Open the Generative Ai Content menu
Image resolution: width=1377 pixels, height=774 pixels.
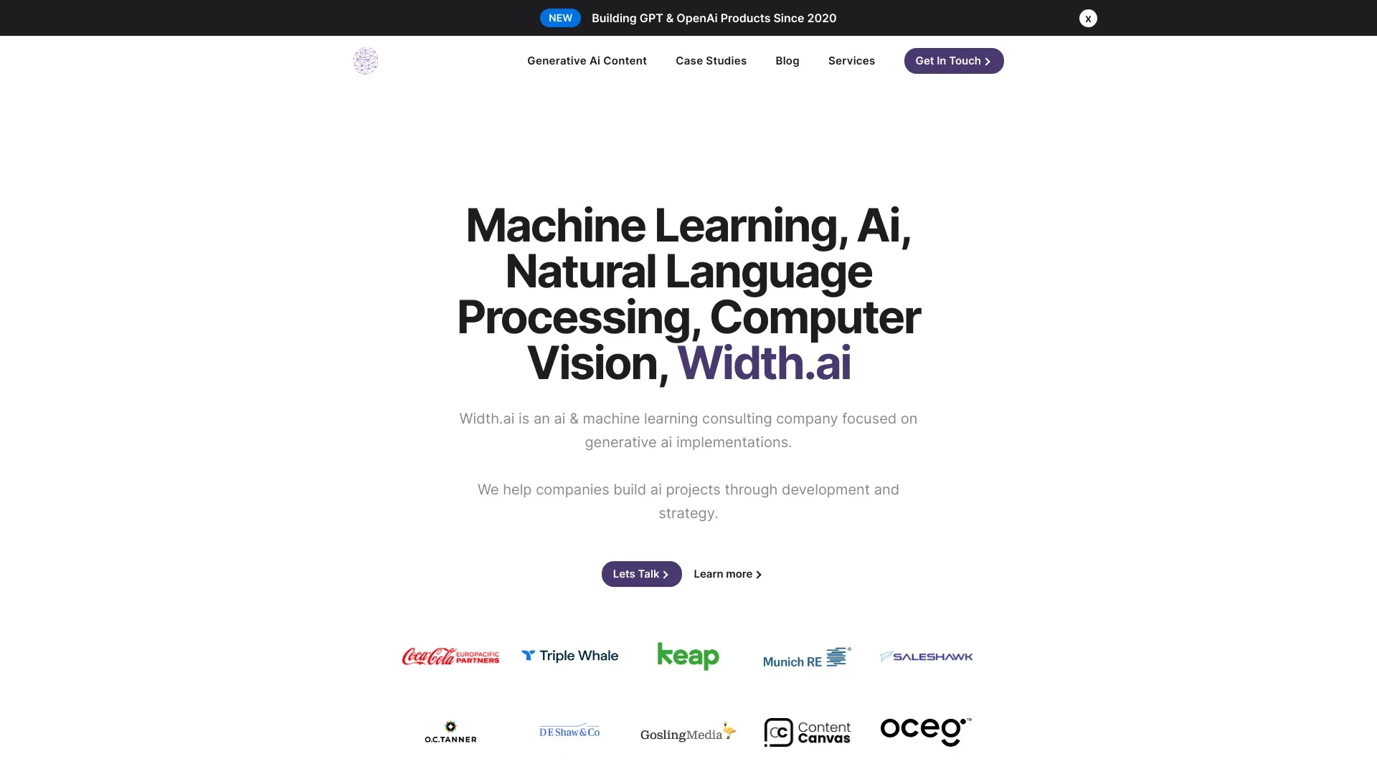coord(587,60)
